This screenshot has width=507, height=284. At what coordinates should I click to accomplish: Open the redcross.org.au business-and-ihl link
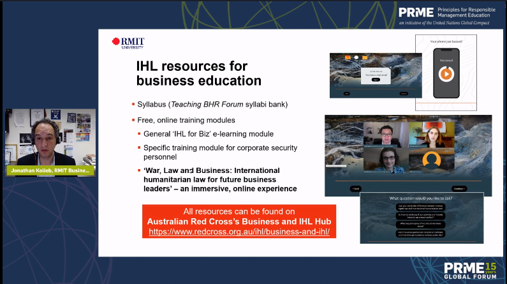tap(239, 232)
